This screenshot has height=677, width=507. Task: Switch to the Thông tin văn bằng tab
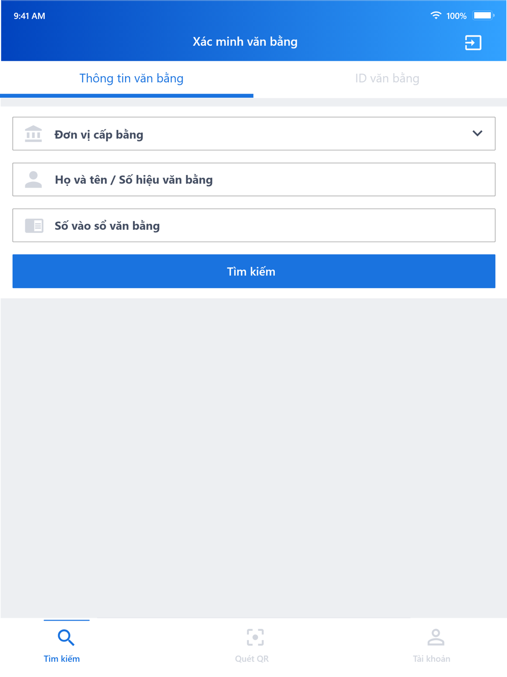(131, 79)
